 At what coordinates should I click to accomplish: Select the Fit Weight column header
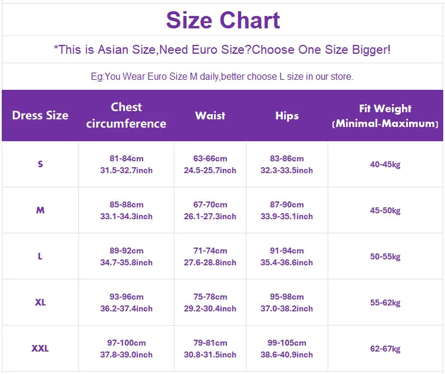(x=385, y=116)
